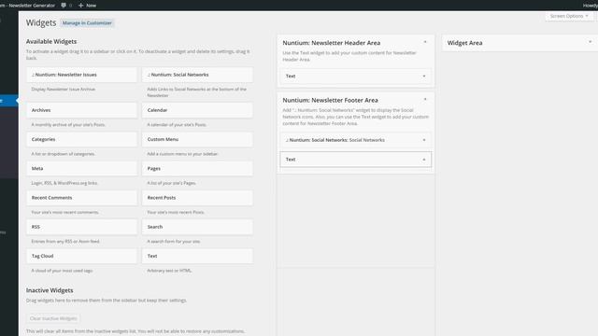598x336 pixels.
Task: Click the Available Widgets heading
Action: tap(51, 41)
